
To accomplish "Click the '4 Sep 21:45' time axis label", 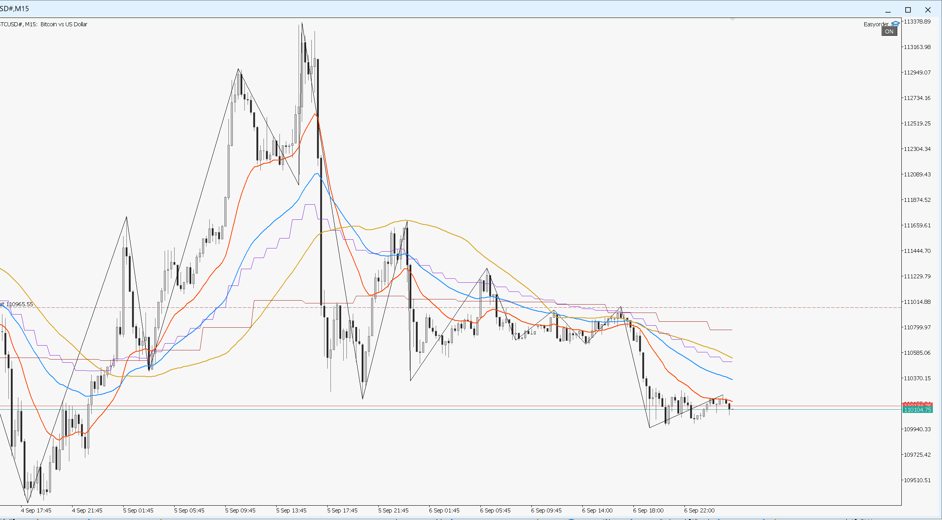I will [87, 510].
